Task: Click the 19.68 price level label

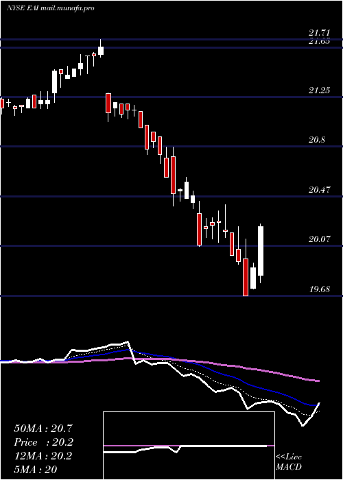Action: [320, 289]
